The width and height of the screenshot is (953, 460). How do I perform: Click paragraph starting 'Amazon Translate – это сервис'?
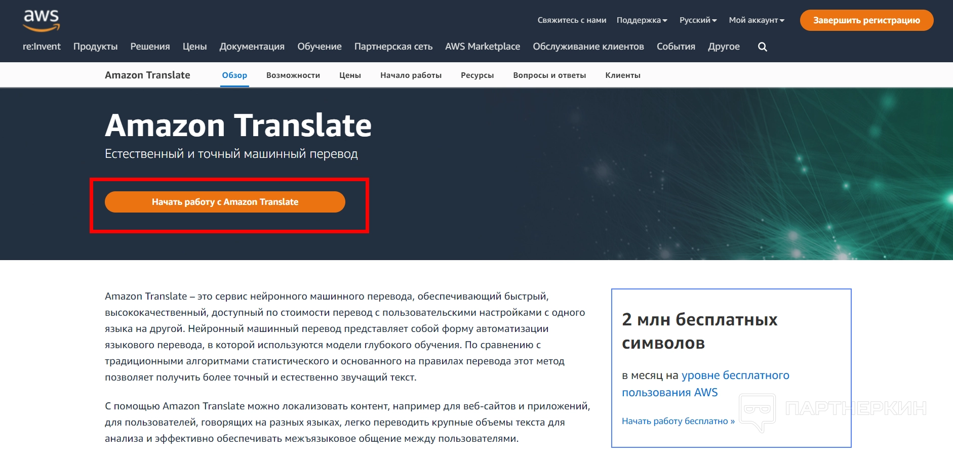[x=345, y=337]
